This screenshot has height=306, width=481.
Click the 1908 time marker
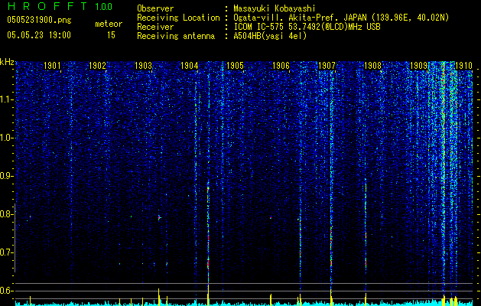click(x=372, y=65)
